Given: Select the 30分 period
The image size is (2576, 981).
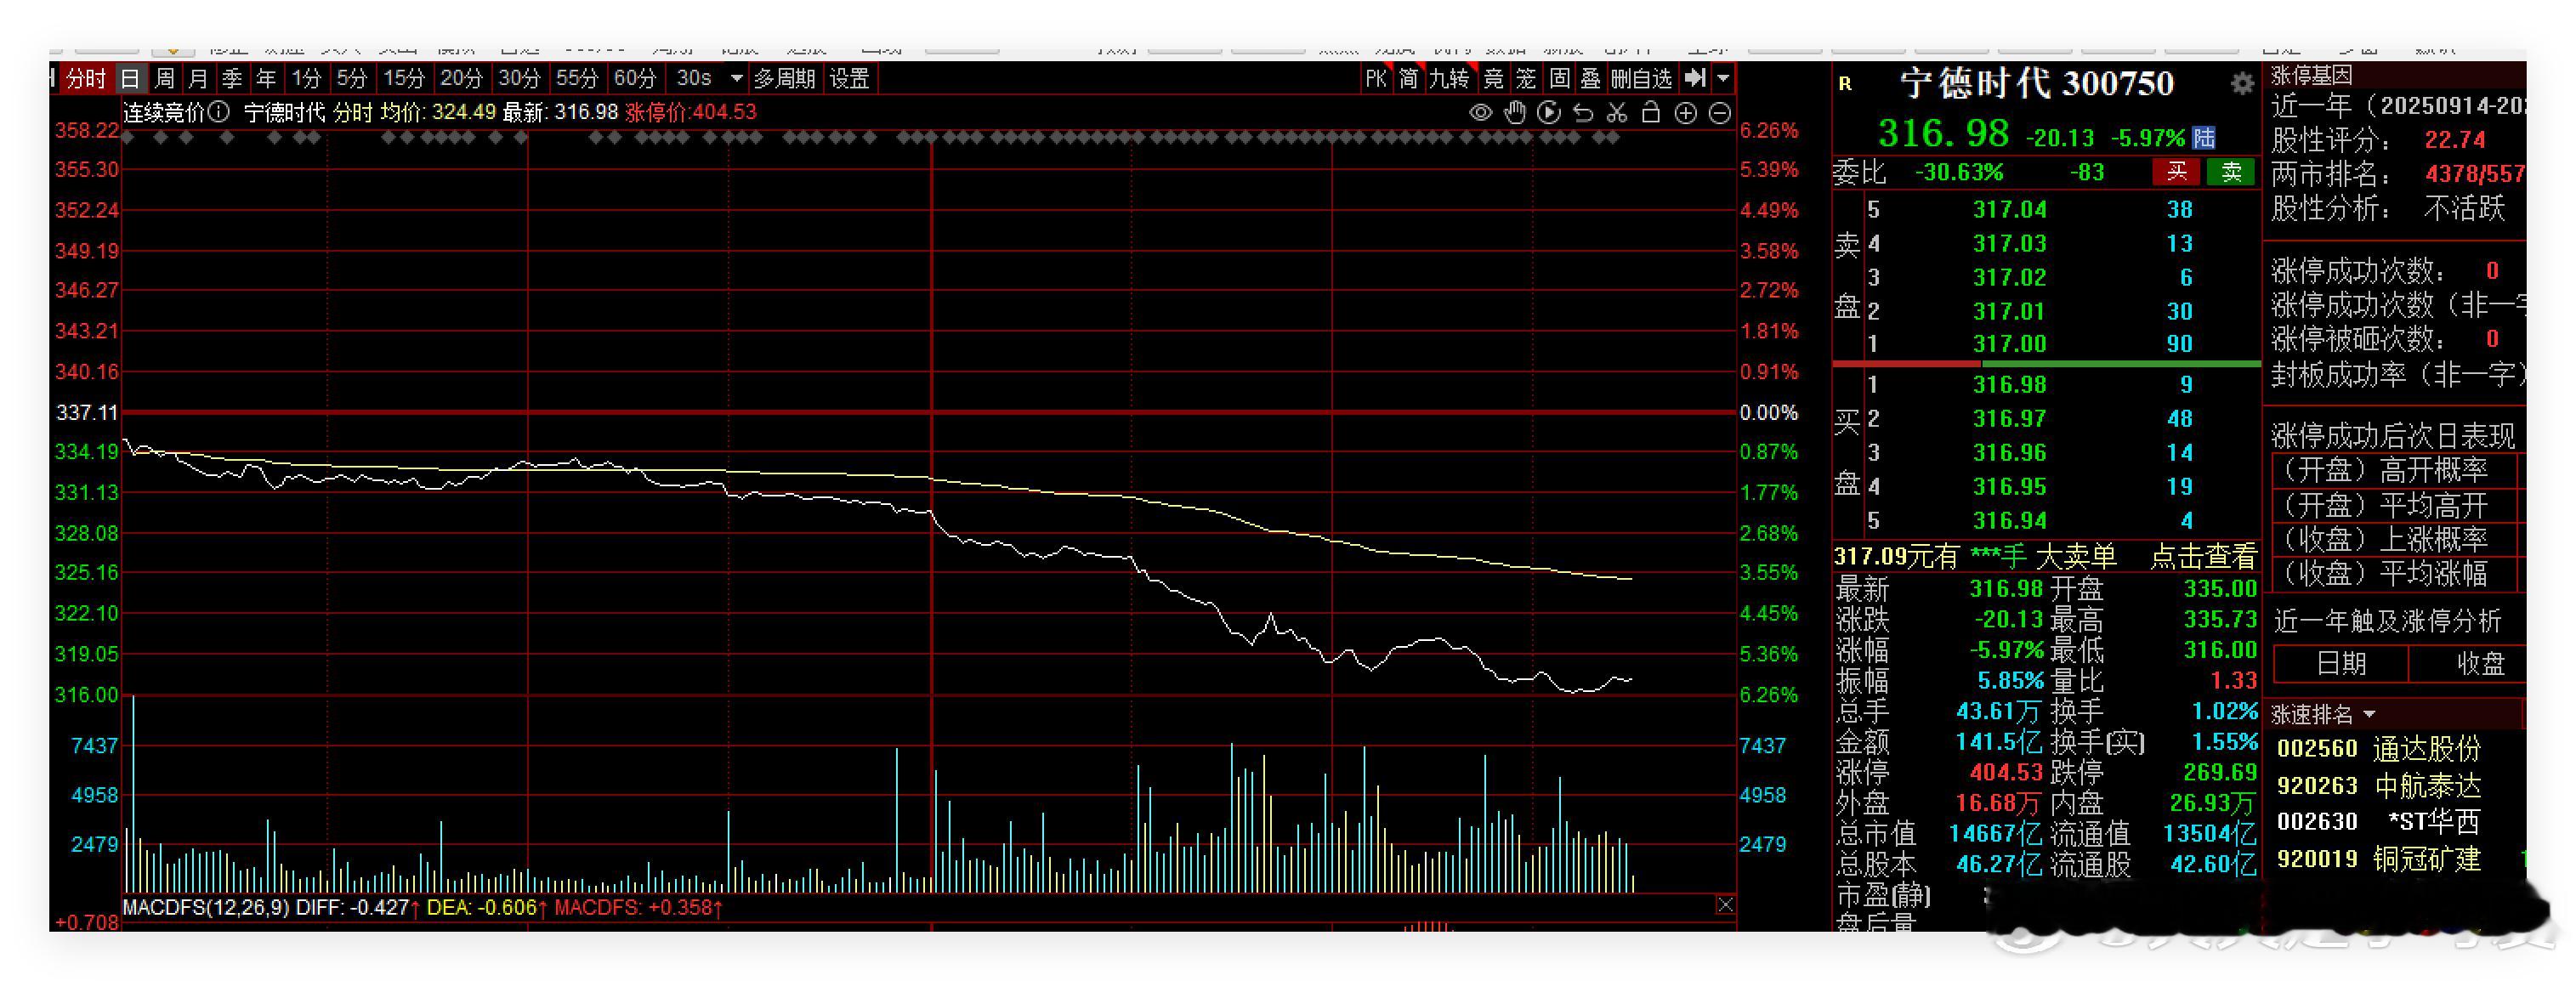Looking at the screenshot, I should (520, 78).
